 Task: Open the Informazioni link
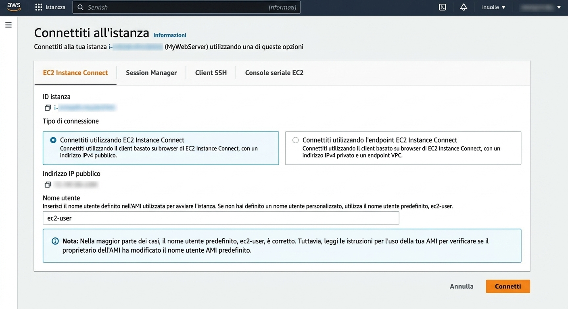coord(170,35)
